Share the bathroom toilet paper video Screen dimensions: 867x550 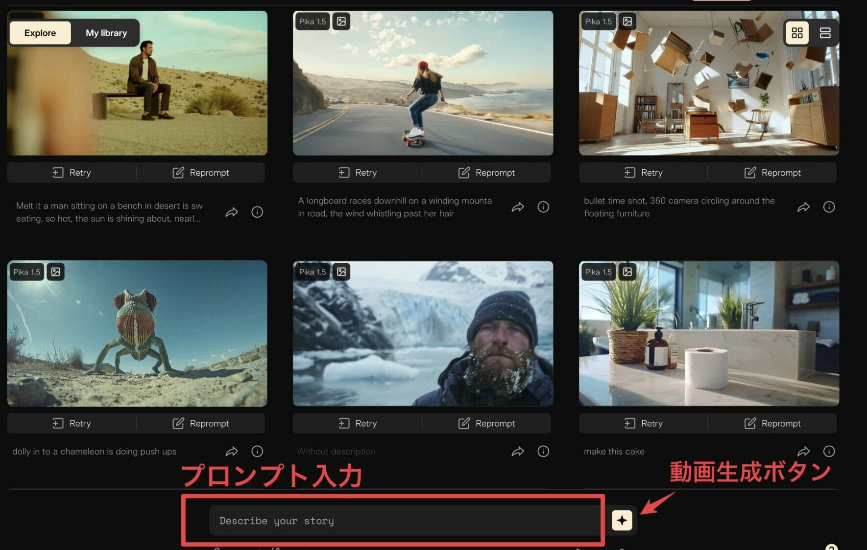(x=803, y=451)
